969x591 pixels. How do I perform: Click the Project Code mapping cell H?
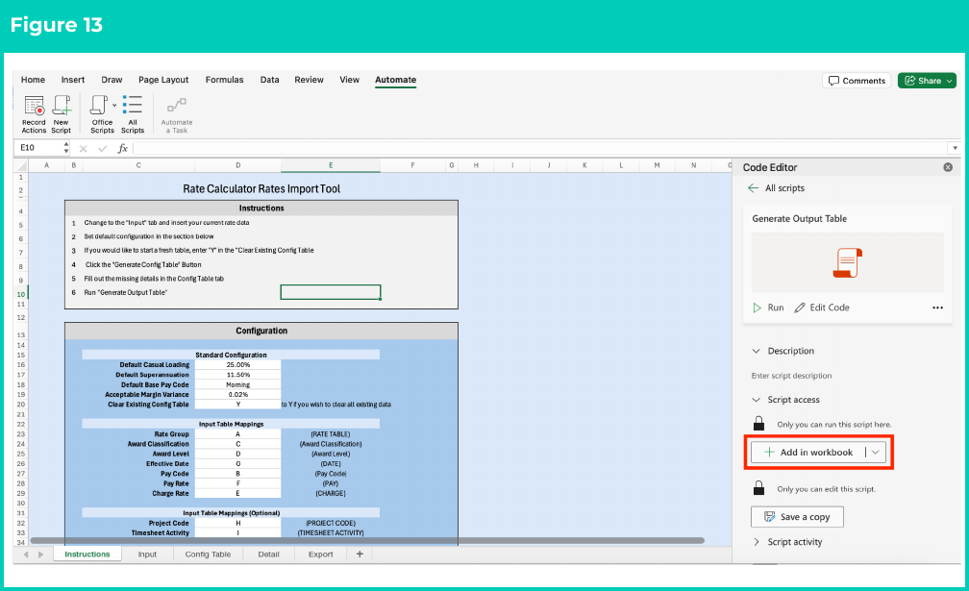238,523
